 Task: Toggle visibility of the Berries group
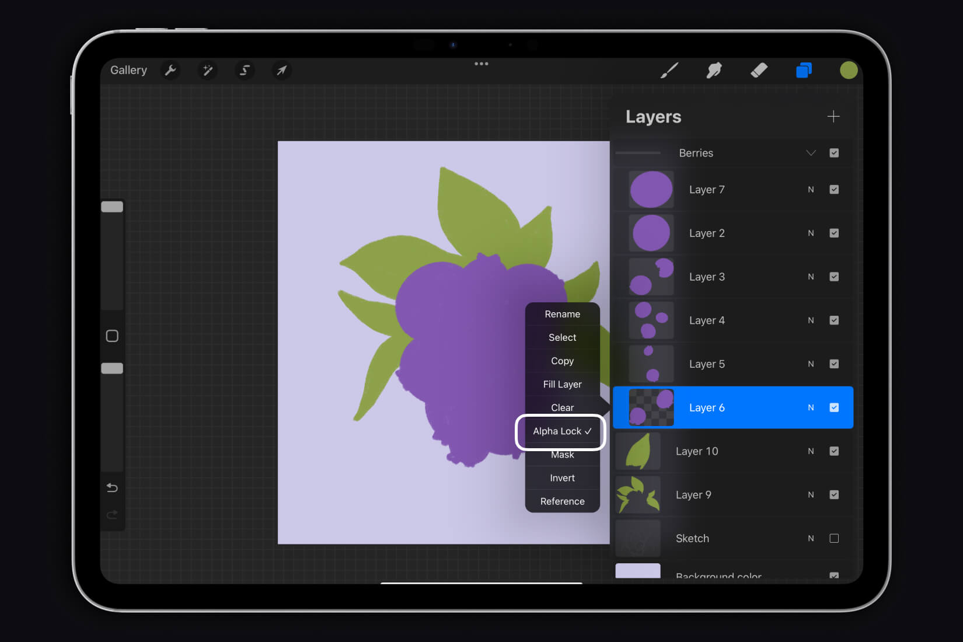[x=834, y=153]
